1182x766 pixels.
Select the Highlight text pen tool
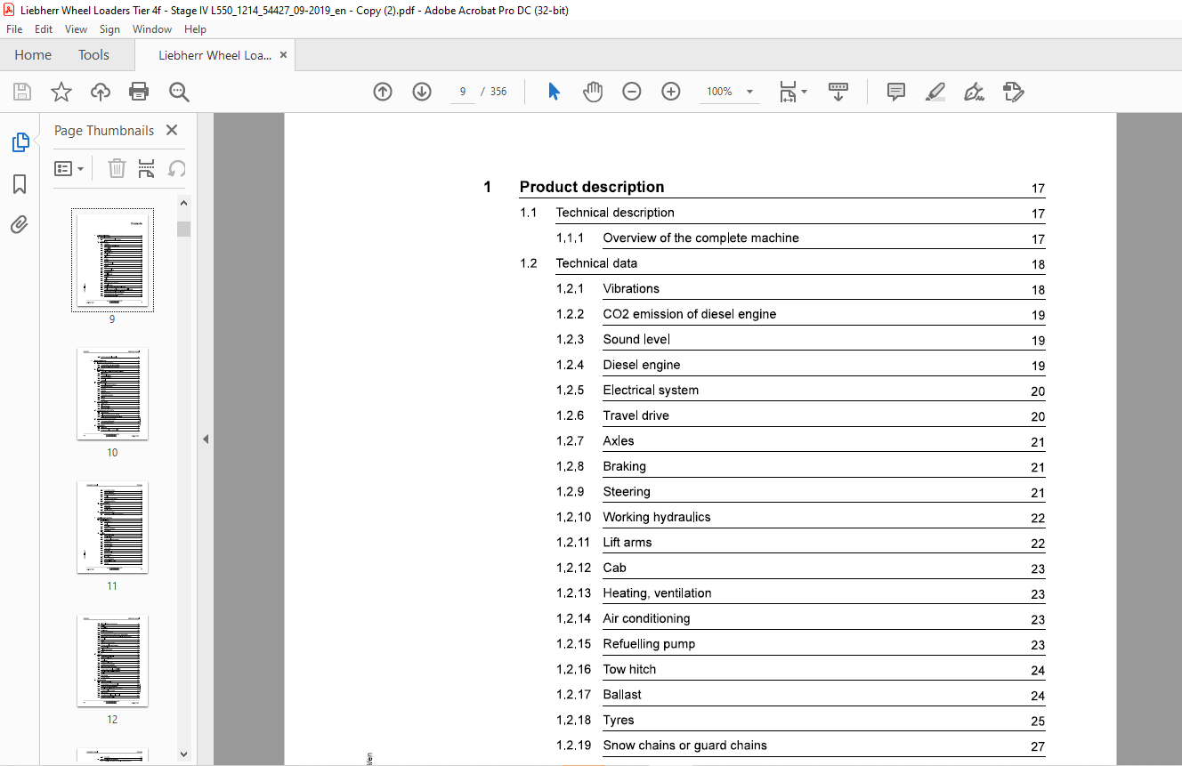[935, 92]
